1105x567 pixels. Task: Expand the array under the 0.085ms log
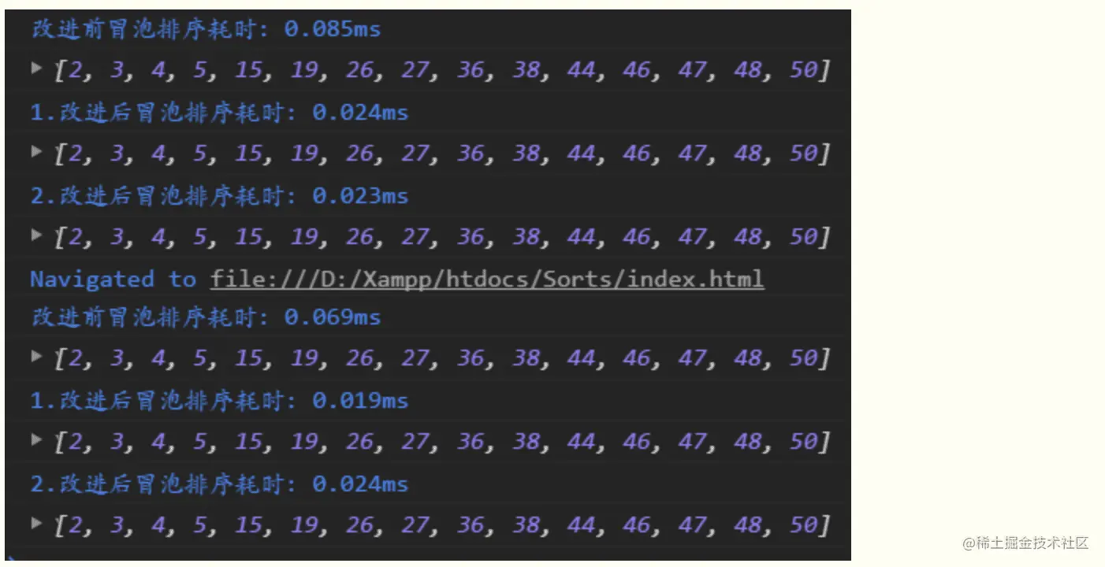click(36, 69)
